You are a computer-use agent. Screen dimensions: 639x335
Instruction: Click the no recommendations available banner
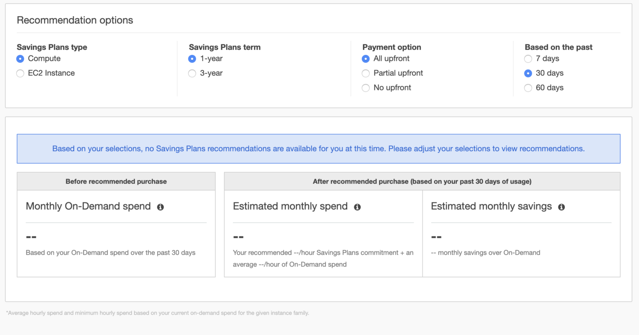[x=318, y=149]
